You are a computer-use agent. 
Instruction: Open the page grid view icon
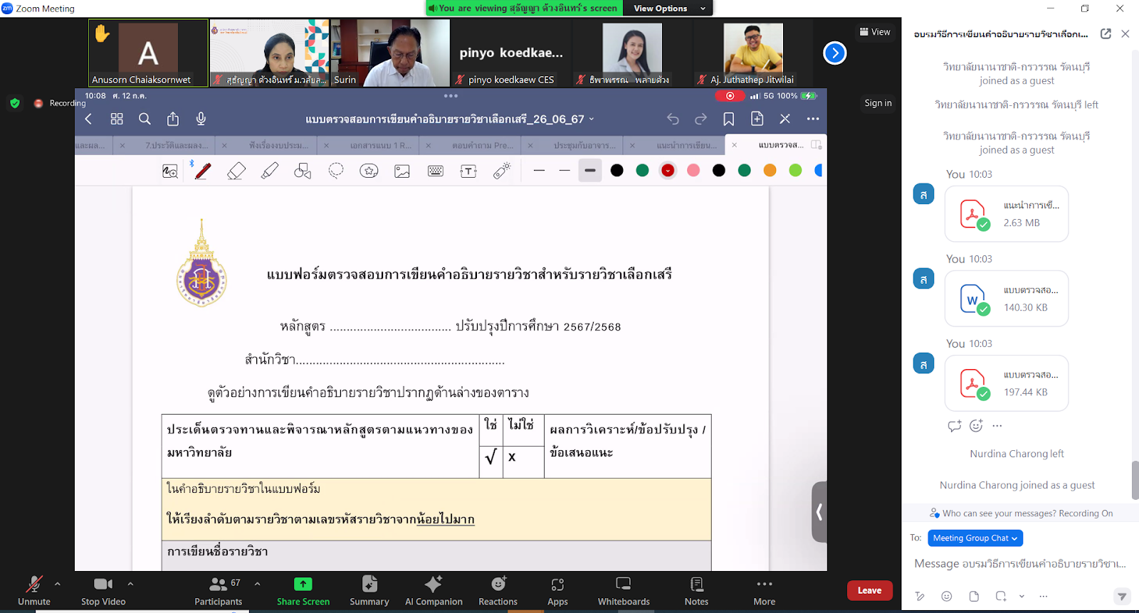pos(117,119)
